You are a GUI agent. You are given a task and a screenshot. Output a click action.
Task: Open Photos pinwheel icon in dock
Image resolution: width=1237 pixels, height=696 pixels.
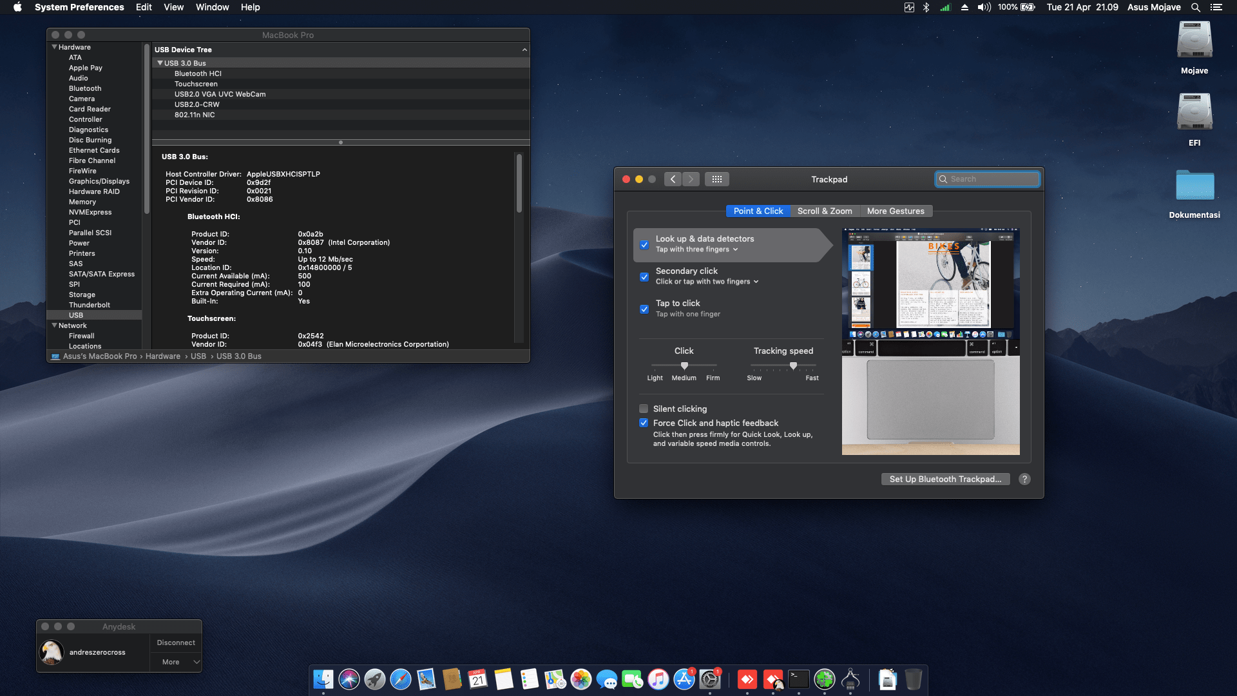coord(581,679)
